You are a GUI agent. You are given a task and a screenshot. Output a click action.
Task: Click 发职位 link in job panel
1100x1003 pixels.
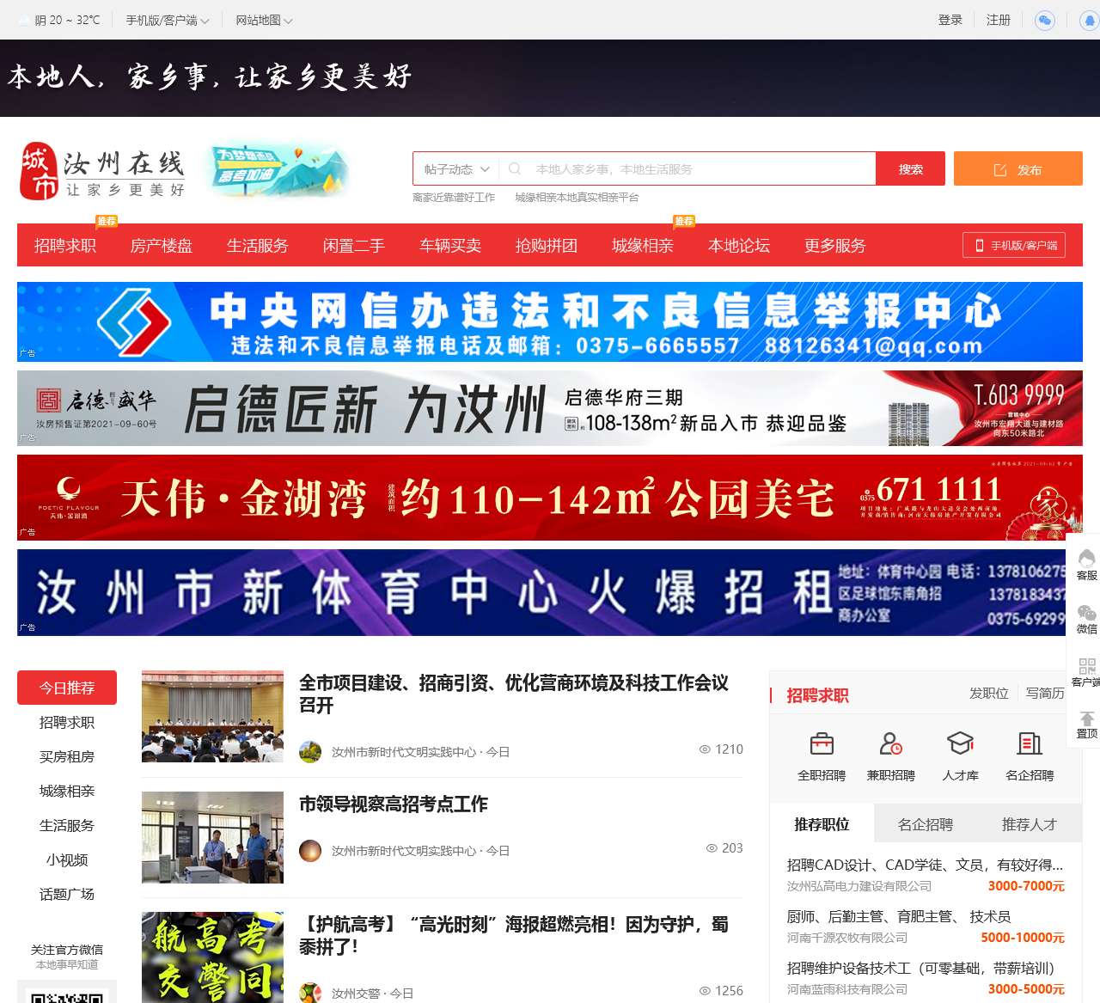tap(989, 693)
